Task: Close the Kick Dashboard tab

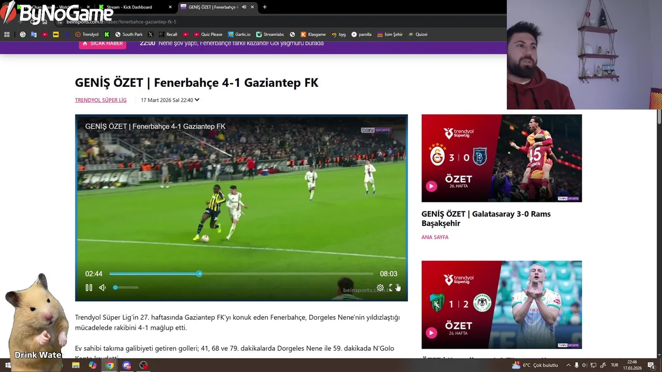Action: pyautogui.click(x=170, y=7)
